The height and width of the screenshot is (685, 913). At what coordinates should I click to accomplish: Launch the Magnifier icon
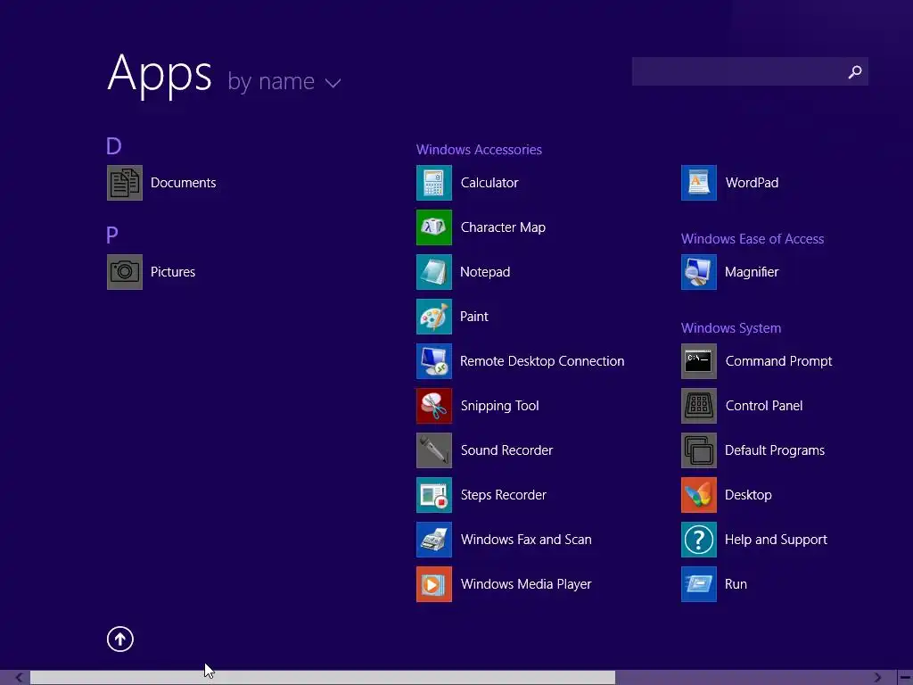699,272
